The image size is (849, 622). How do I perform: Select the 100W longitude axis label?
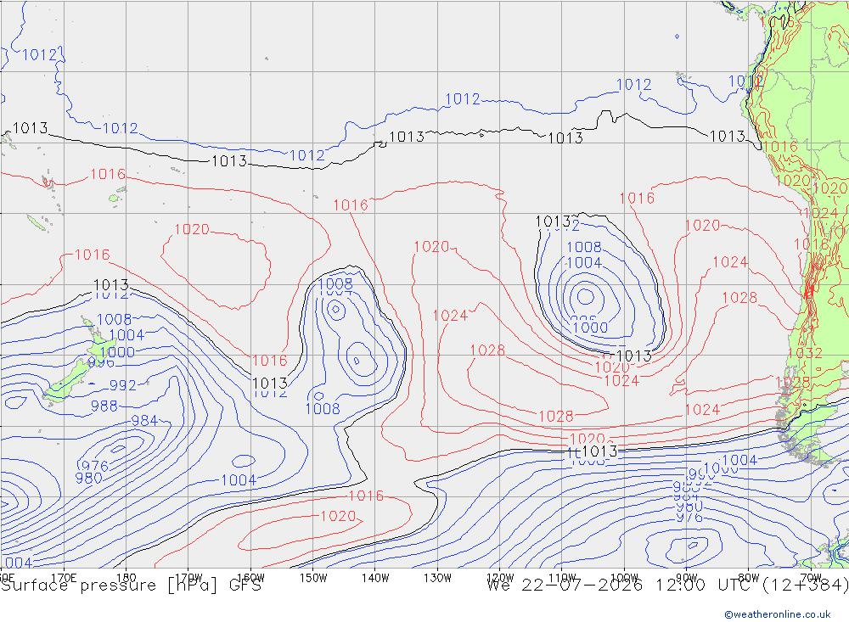(624, 578)
